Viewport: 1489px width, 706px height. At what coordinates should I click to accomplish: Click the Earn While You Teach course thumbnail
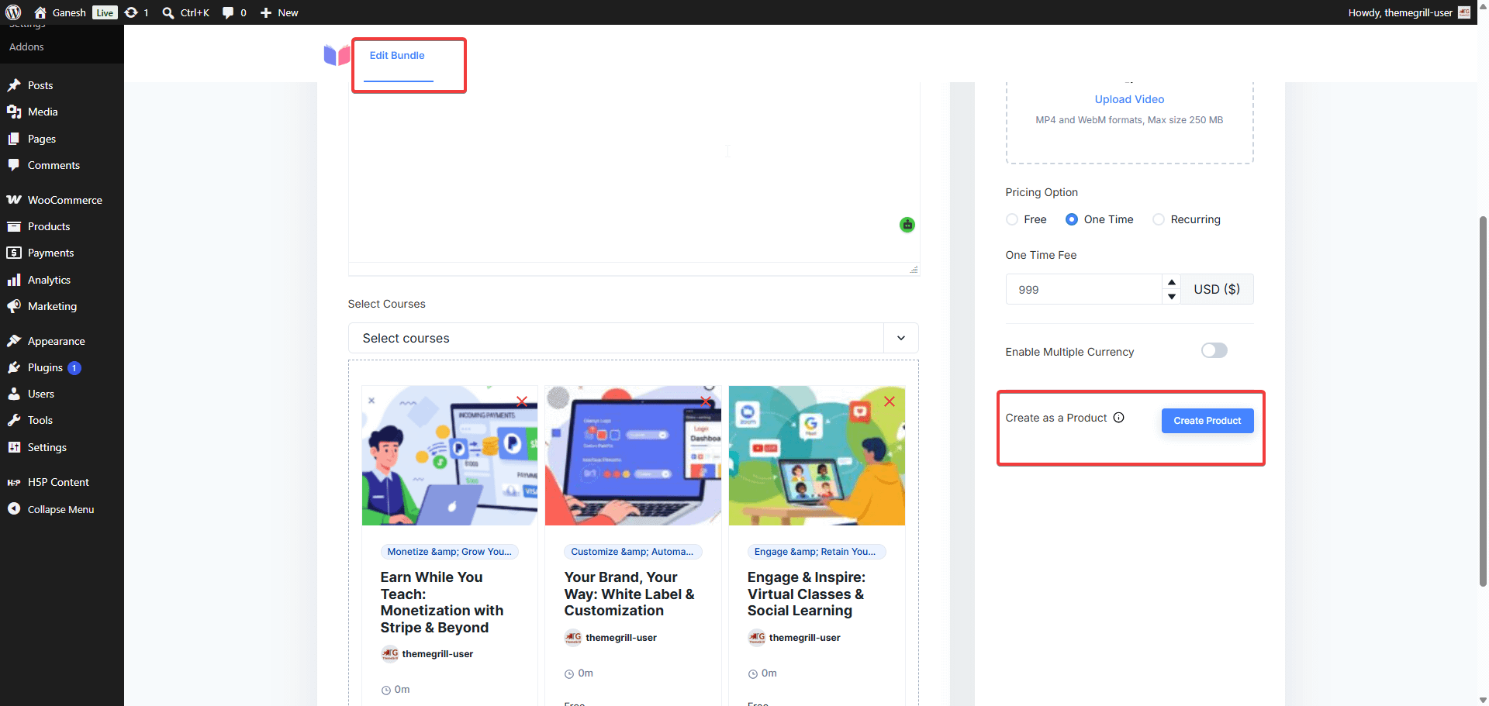tap(450, 456)
